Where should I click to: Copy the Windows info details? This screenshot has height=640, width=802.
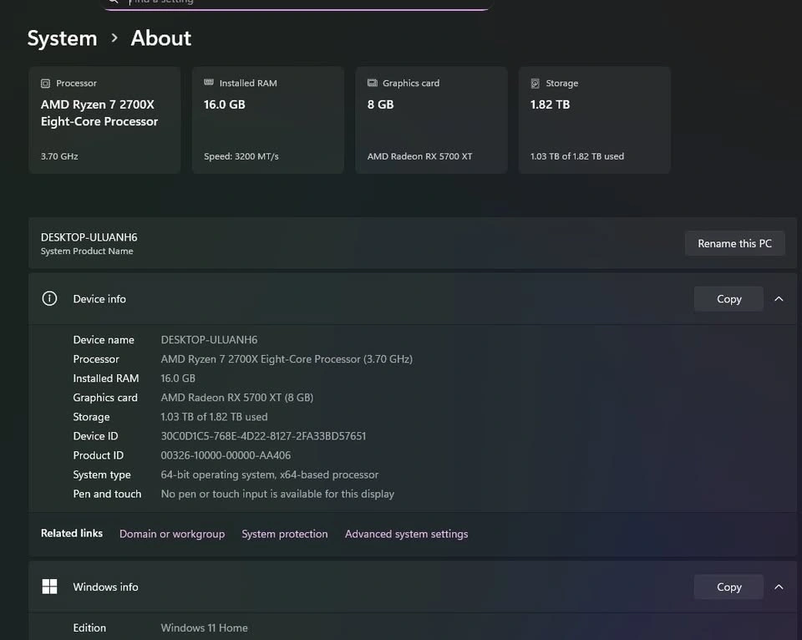728,587
